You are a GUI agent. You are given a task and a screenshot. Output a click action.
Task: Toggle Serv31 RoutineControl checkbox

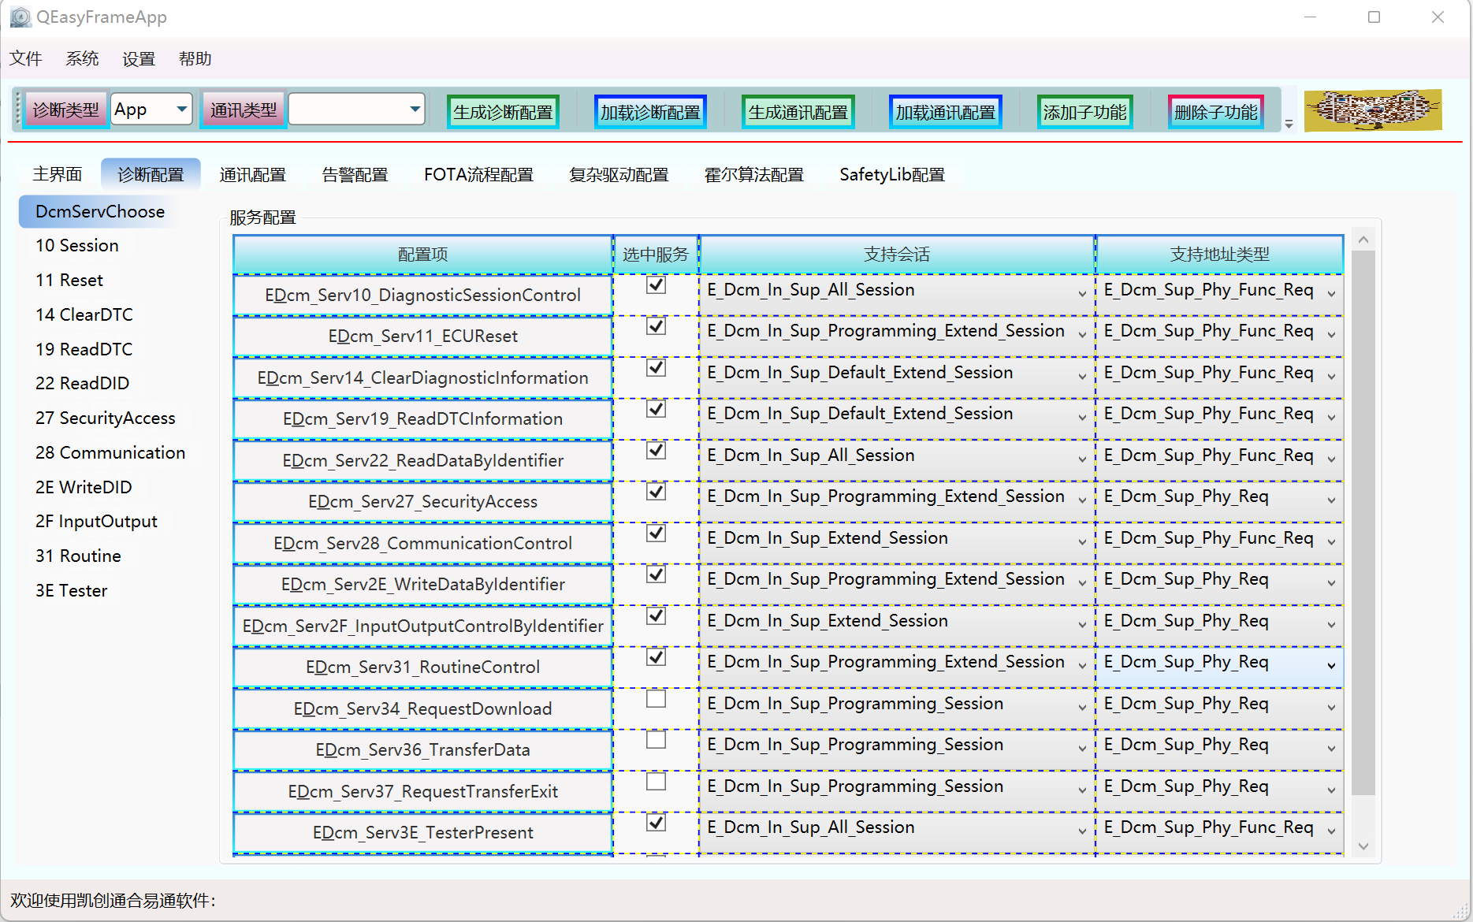point(656,656)
